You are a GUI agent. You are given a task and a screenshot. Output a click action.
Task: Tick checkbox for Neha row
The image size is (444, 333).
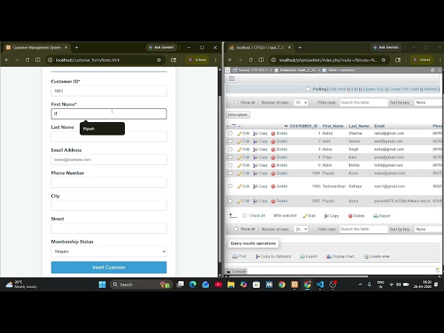[x=230, y=149]
